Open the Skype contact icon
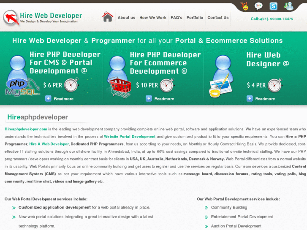307x230 pixels. coord(273,6)
